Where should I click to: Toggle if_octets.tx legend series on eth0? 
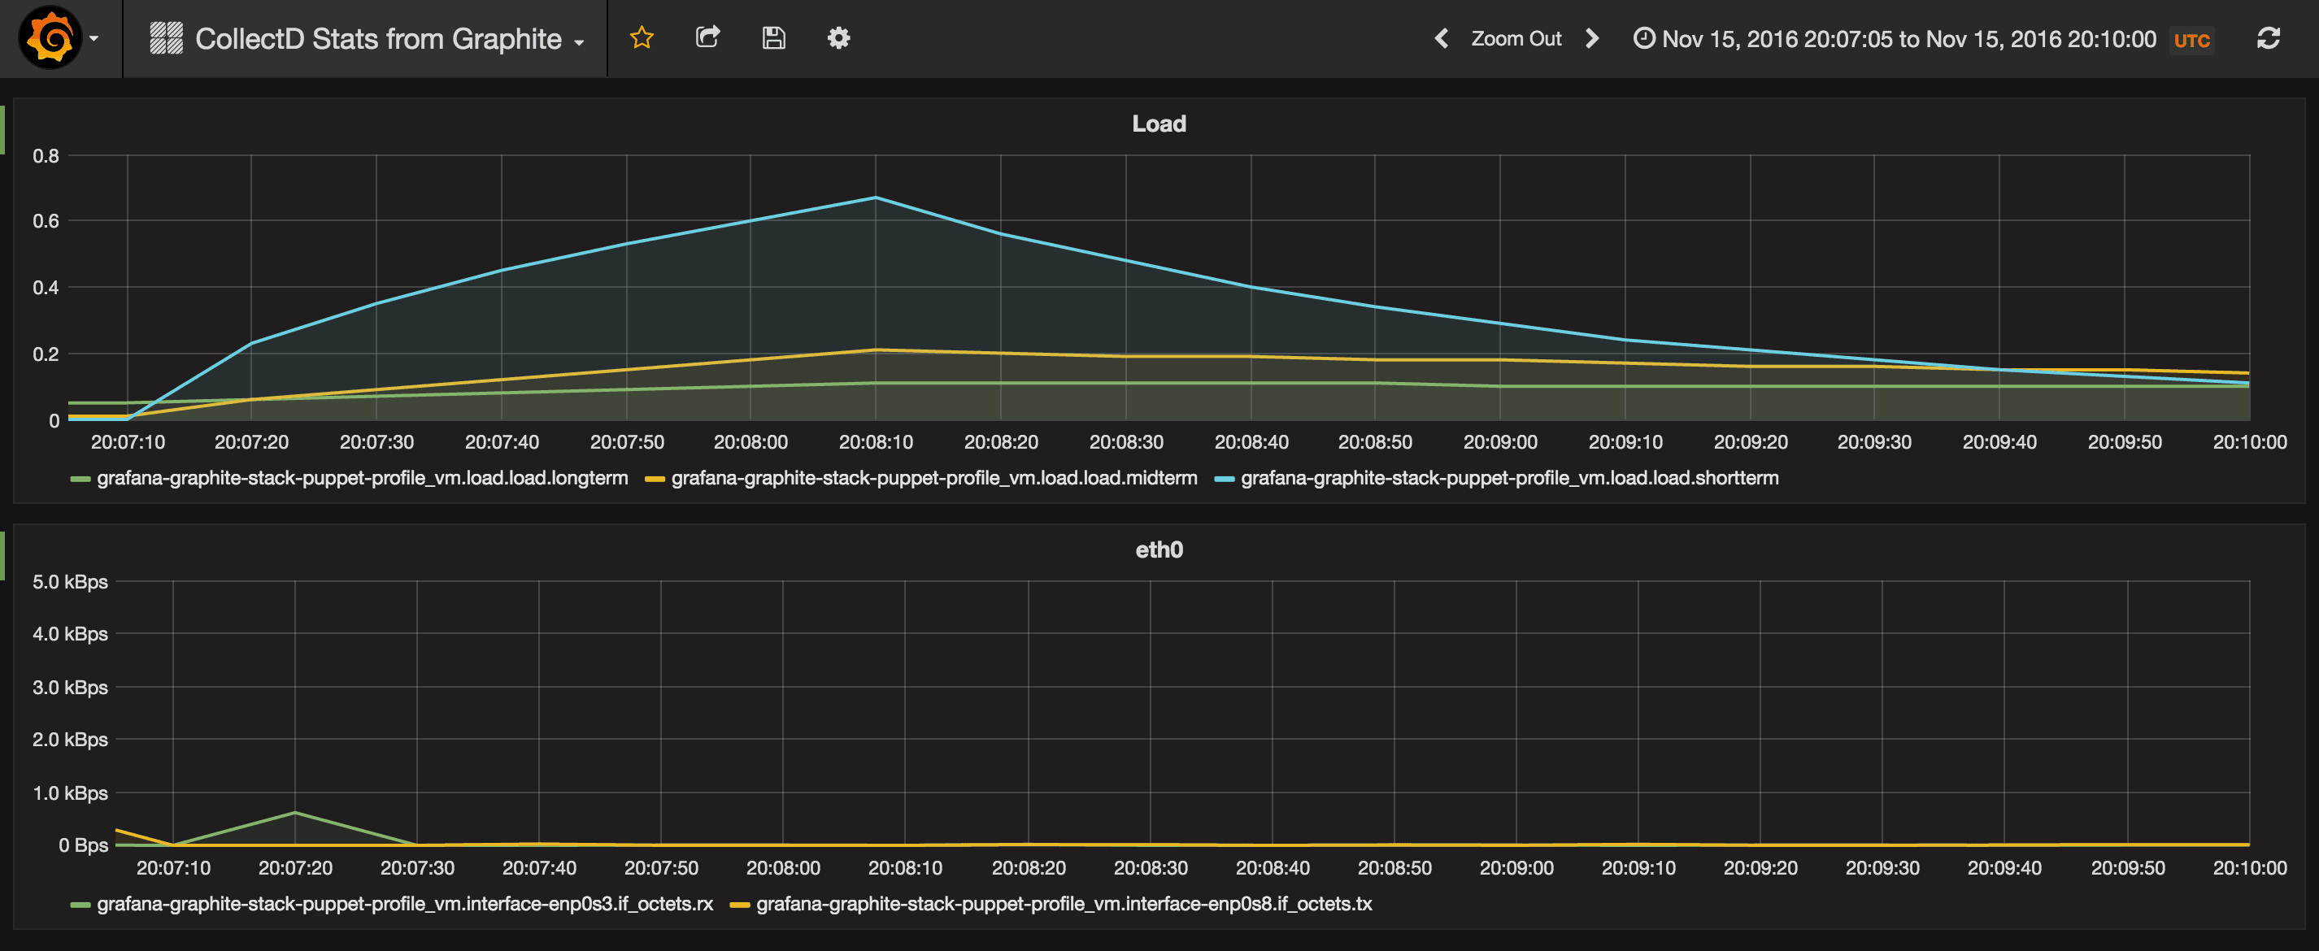click(x=1066, y=904)
